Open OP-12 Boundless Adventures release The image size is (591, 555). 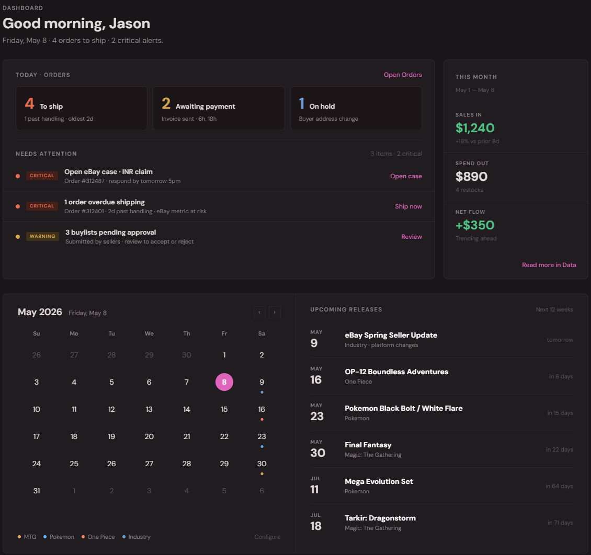(441, 376)
